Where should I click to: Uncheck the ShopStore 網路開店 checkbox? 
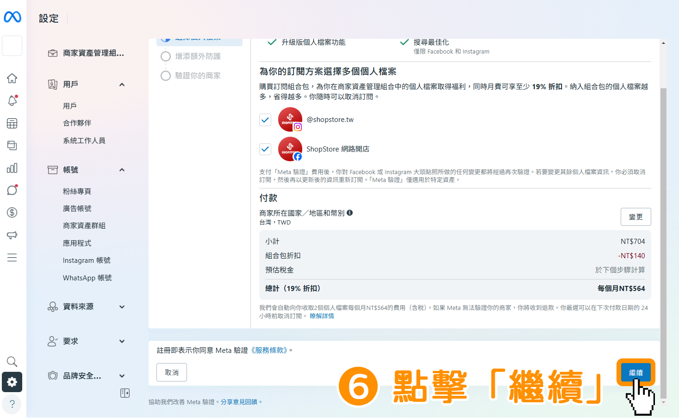(265, 149)
